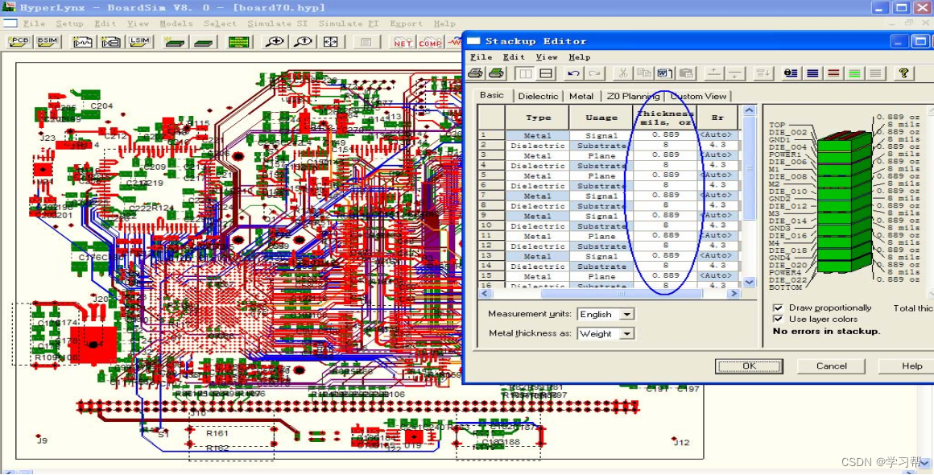Switch to the Dielectric tab
The width and height of the screenshot is (934, 475).
tap(538, 96)
